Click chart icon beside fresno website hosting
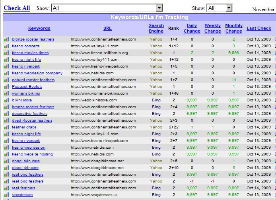This screenshot has width=276, height=200. tap(6, 154)
